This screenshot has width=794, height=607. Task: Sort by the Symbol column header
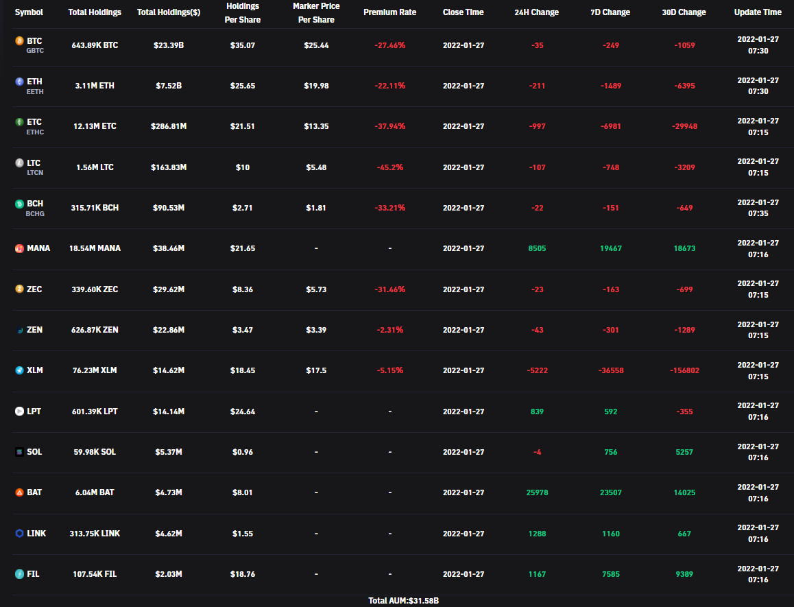tap(29, 12)
